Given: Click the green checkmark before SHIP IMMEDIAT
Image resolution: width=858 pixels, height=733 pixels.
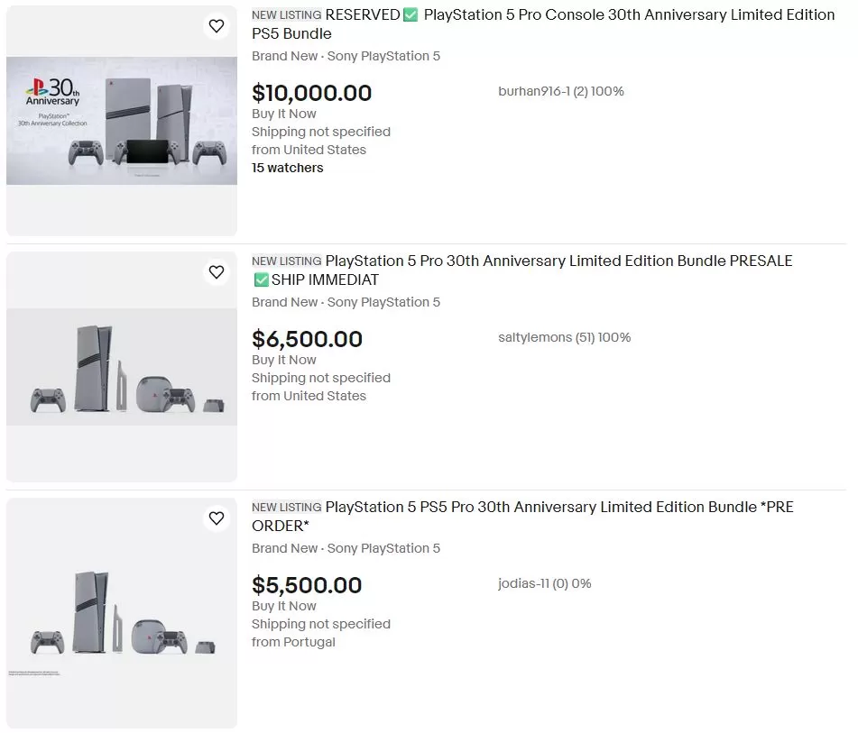Looking at the screenshot, I should click(262, 280).
